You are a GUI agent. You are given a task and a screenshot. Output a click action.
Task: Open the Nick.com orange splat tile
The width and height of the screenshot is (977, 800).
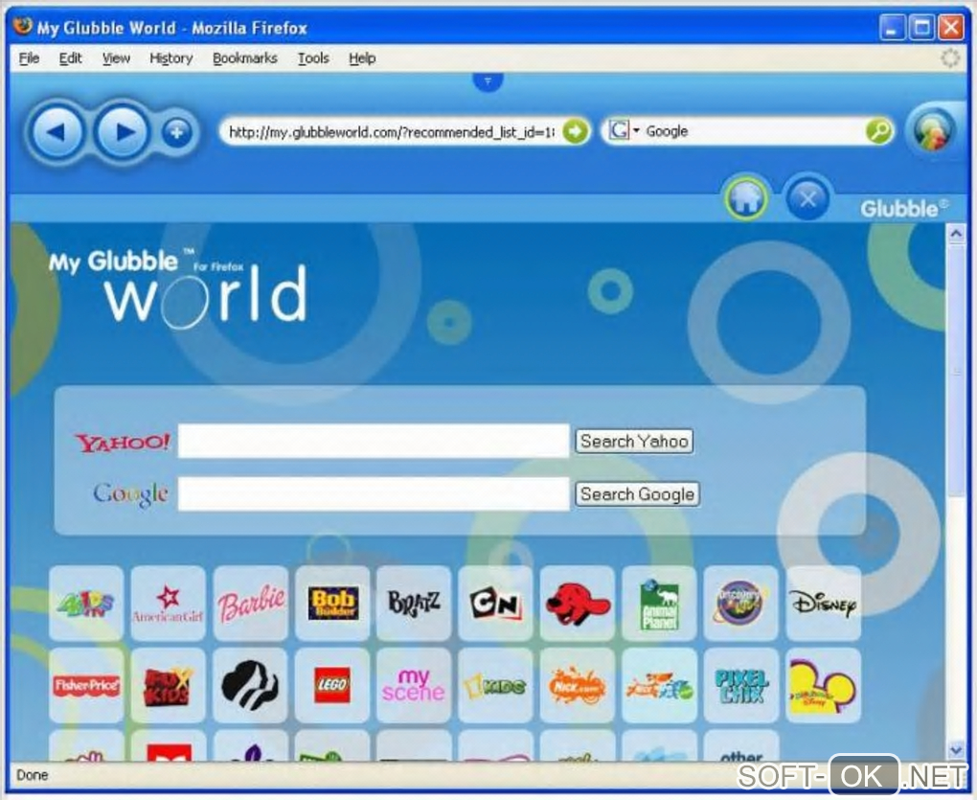click(x=578, y=685)
